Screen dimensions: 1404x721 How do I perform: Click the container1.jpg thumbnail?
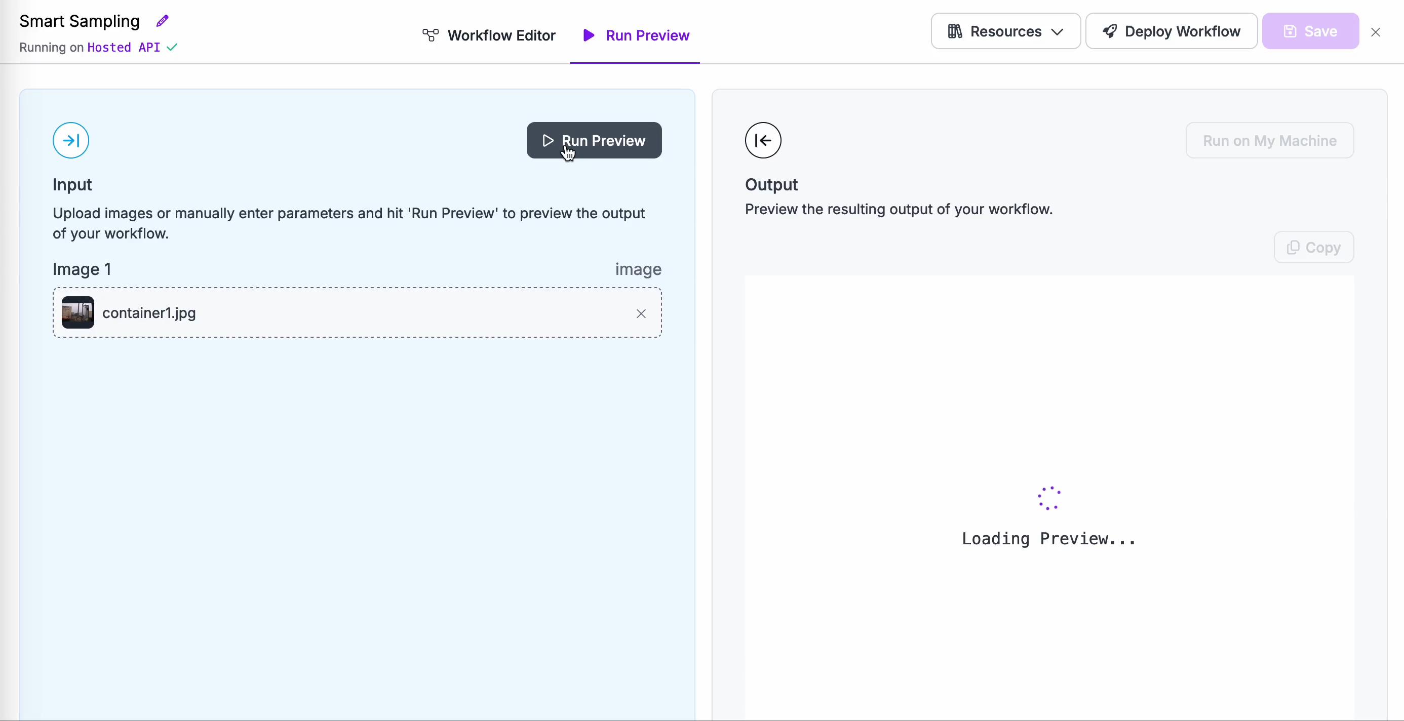tap(78, 313)
